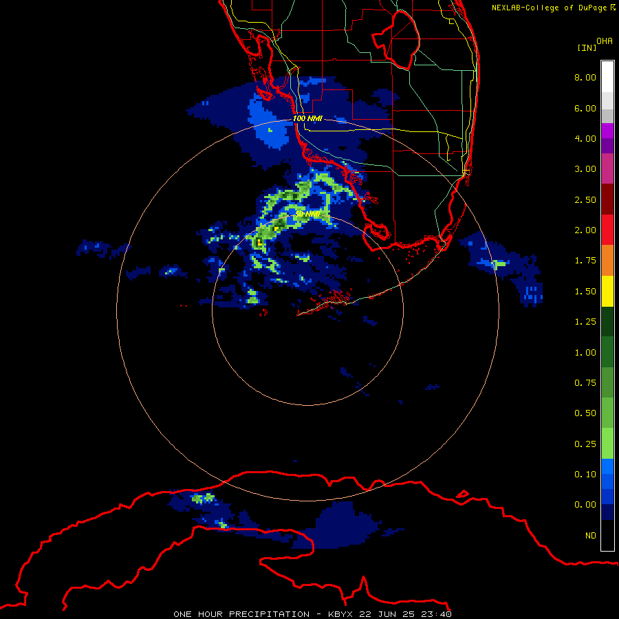Screen dimensions: 619x619
Task: Click the 1.75 legend value
Action: coord(585,261)
